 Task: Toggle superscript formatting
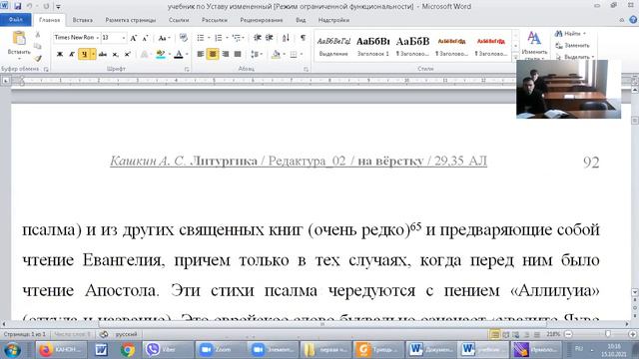click(127, 54)
